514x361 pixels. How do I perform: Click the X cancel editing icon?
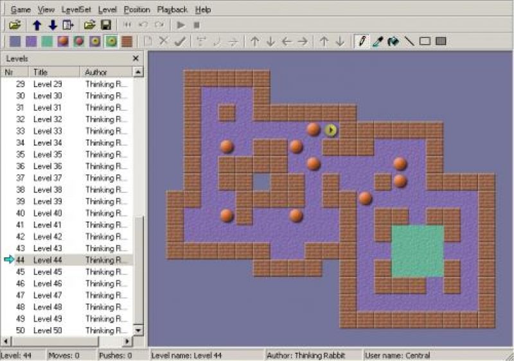point(164,41)
